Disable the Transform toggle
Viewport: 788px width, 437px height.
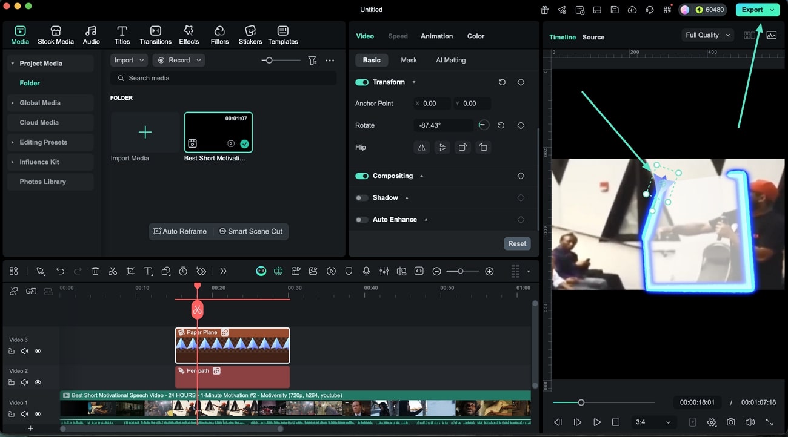tap(362, 82)
